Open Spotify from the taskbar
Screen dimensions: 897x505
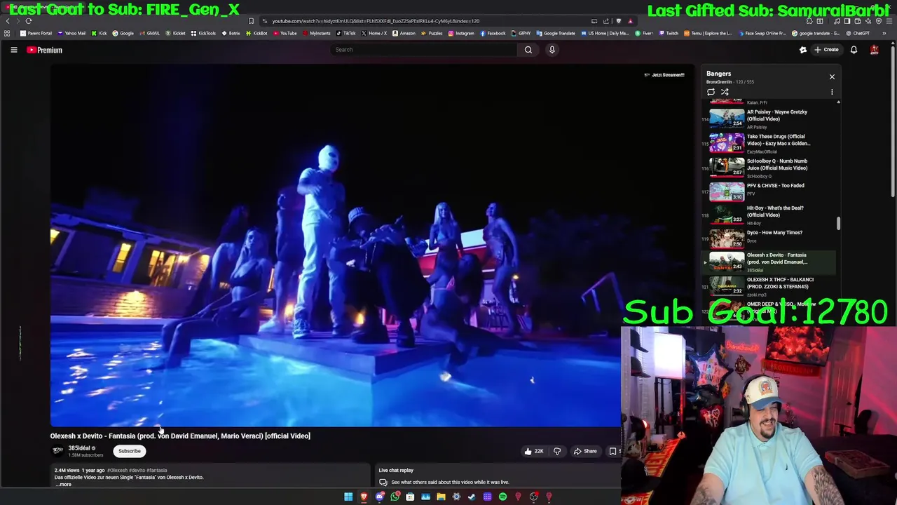click(x=502, y=497)
